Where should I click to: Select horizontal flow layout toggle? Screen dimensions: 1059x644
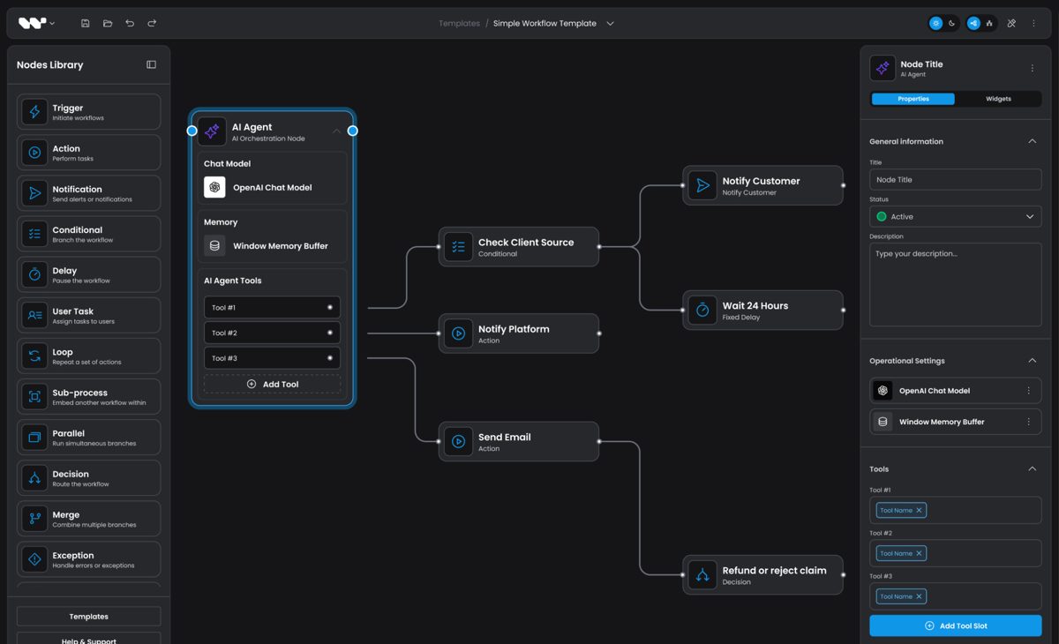973,24
